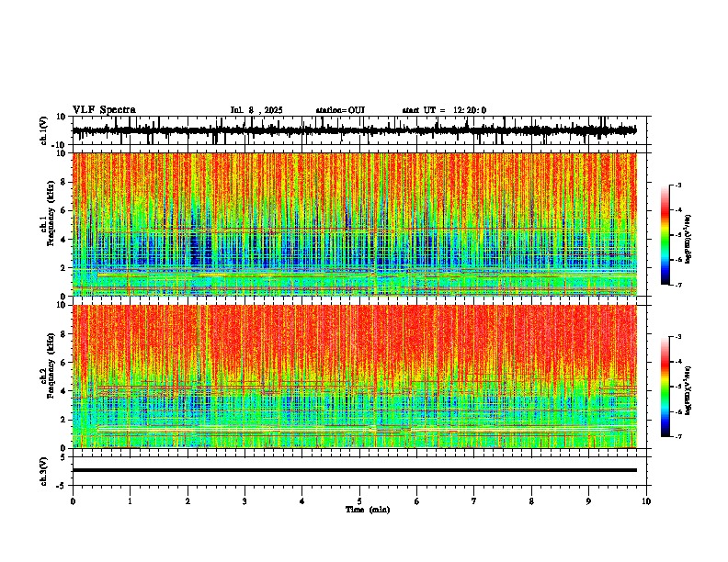Click the ch.2 spectrogram color scale bar

pos(665,387)
